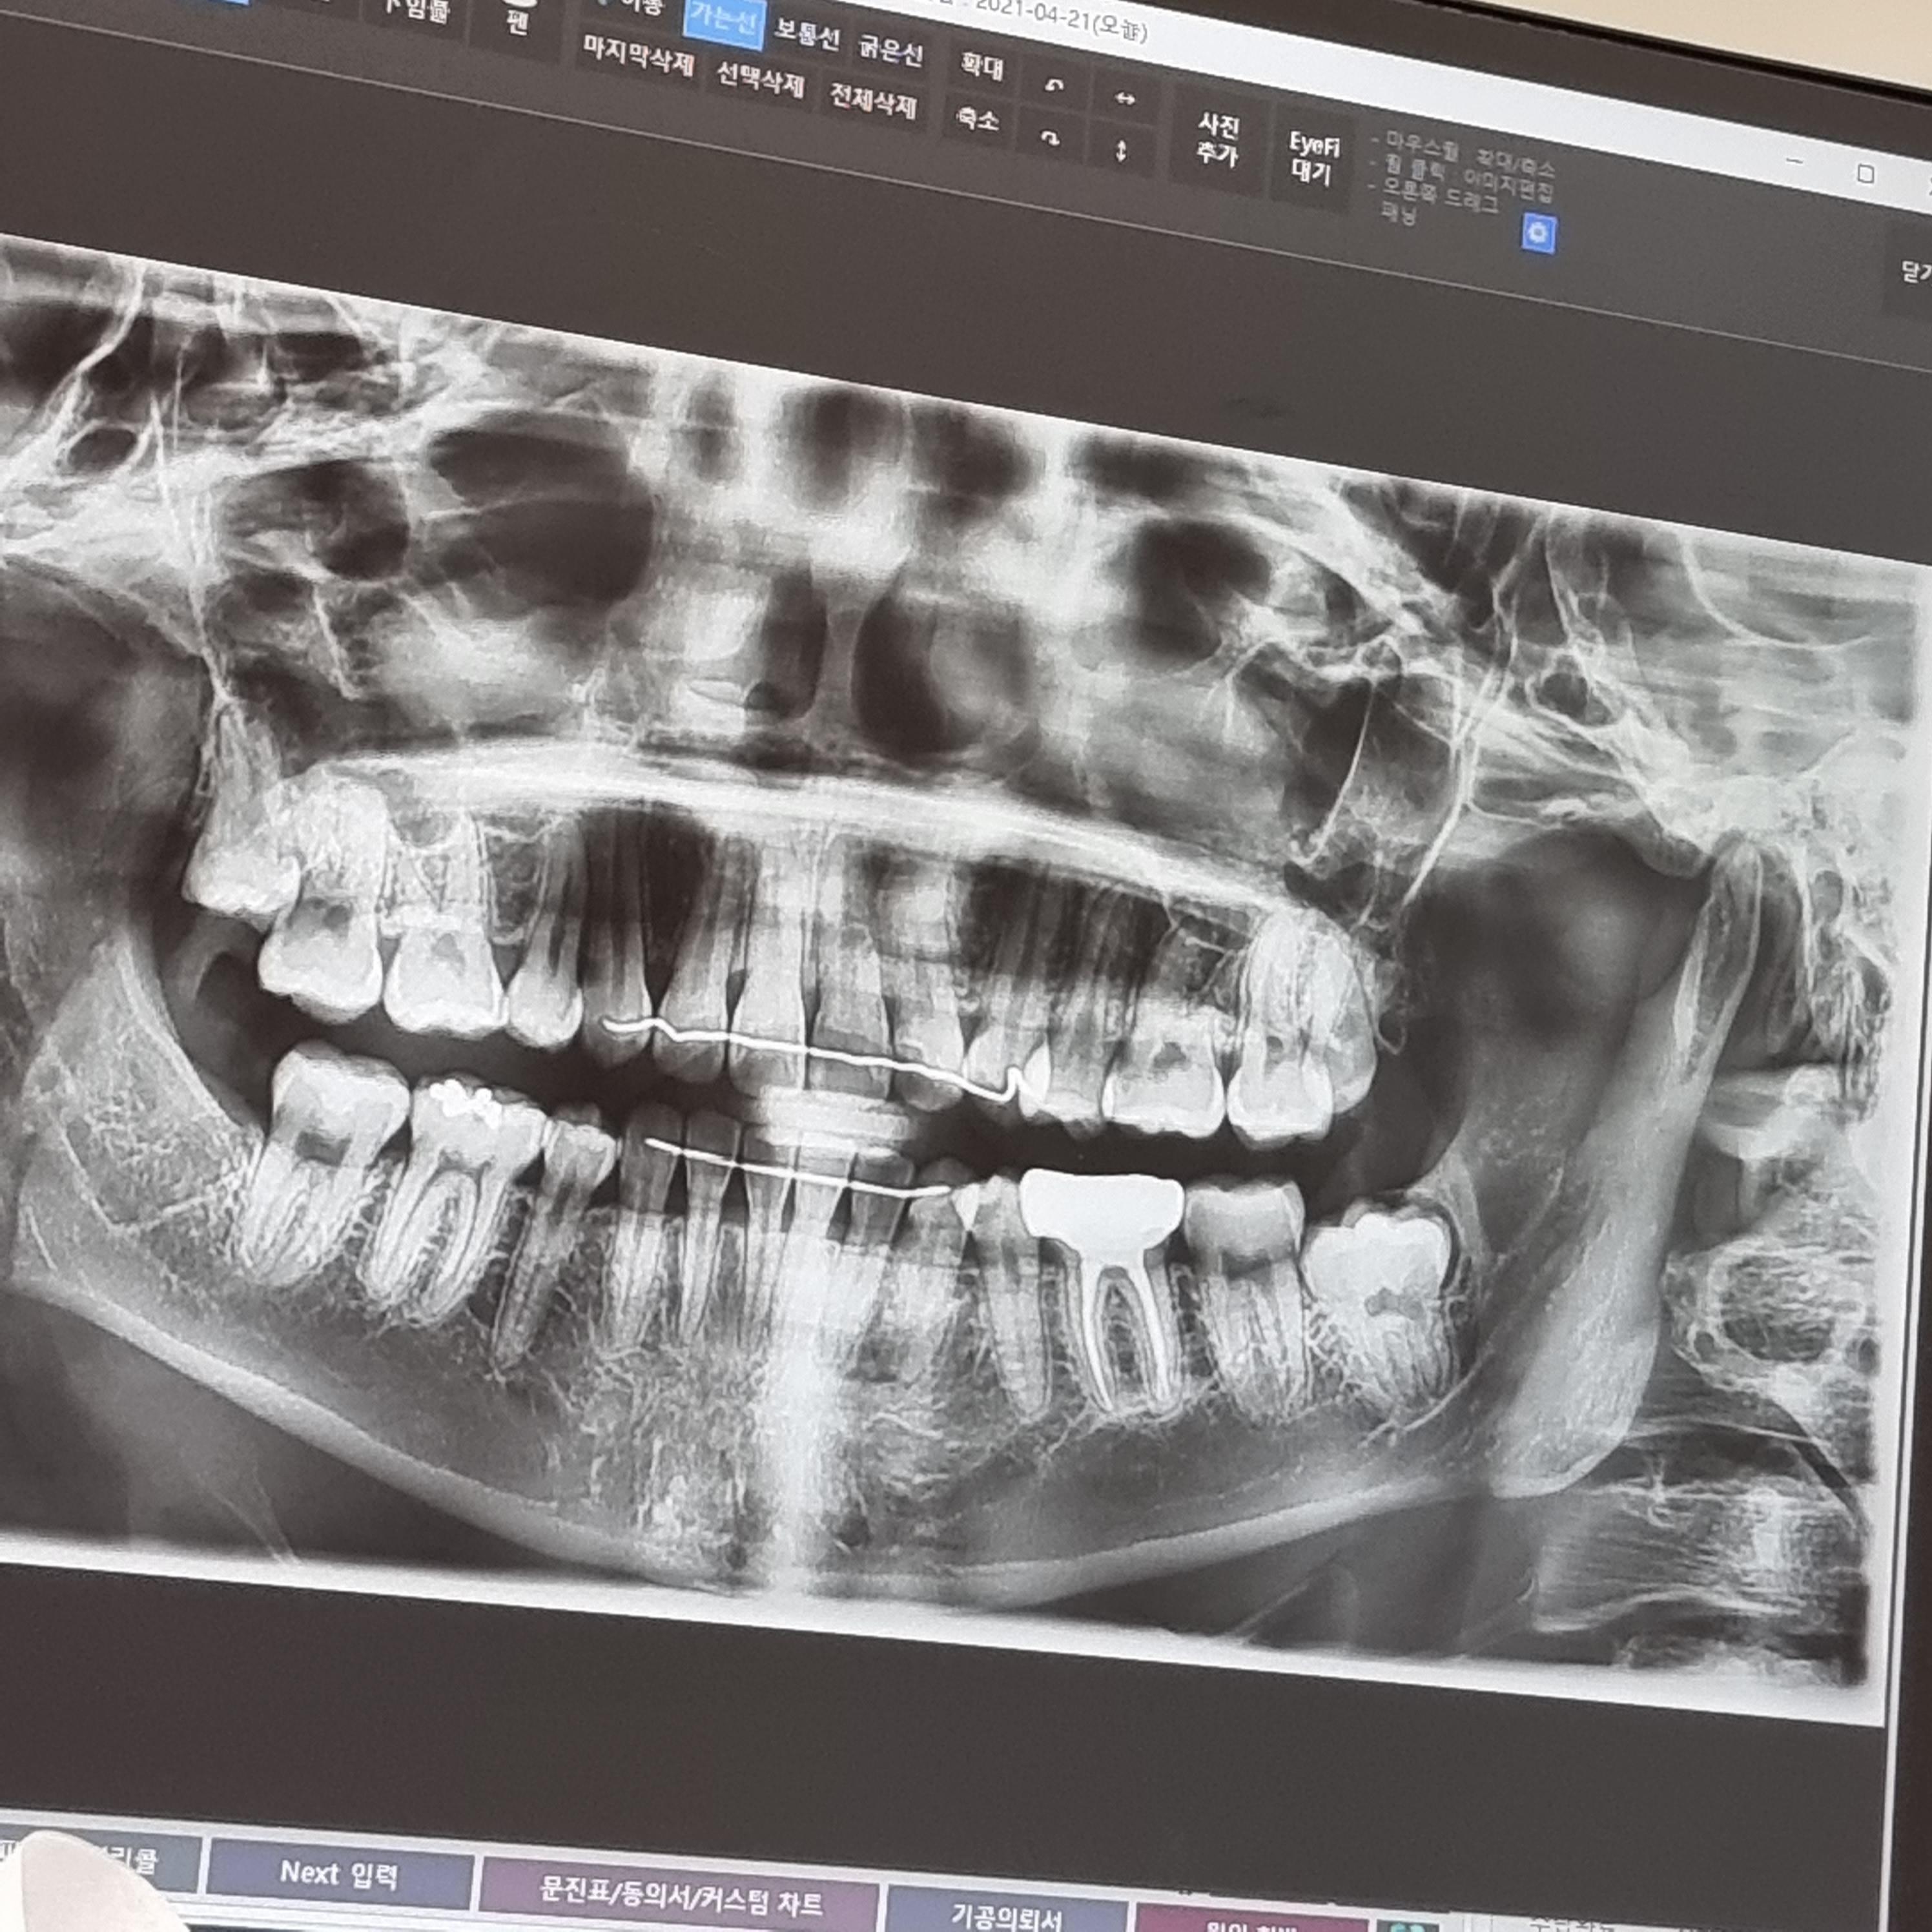
Task: Open settings via the blue gear icon
Action: tap(1538, 234)
